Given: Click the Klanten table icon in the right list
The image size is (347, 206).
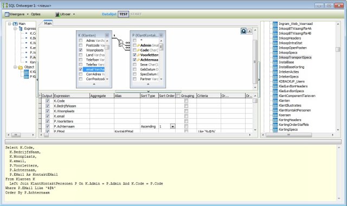Looking at the screenshot, I should (x=275, y=101).
